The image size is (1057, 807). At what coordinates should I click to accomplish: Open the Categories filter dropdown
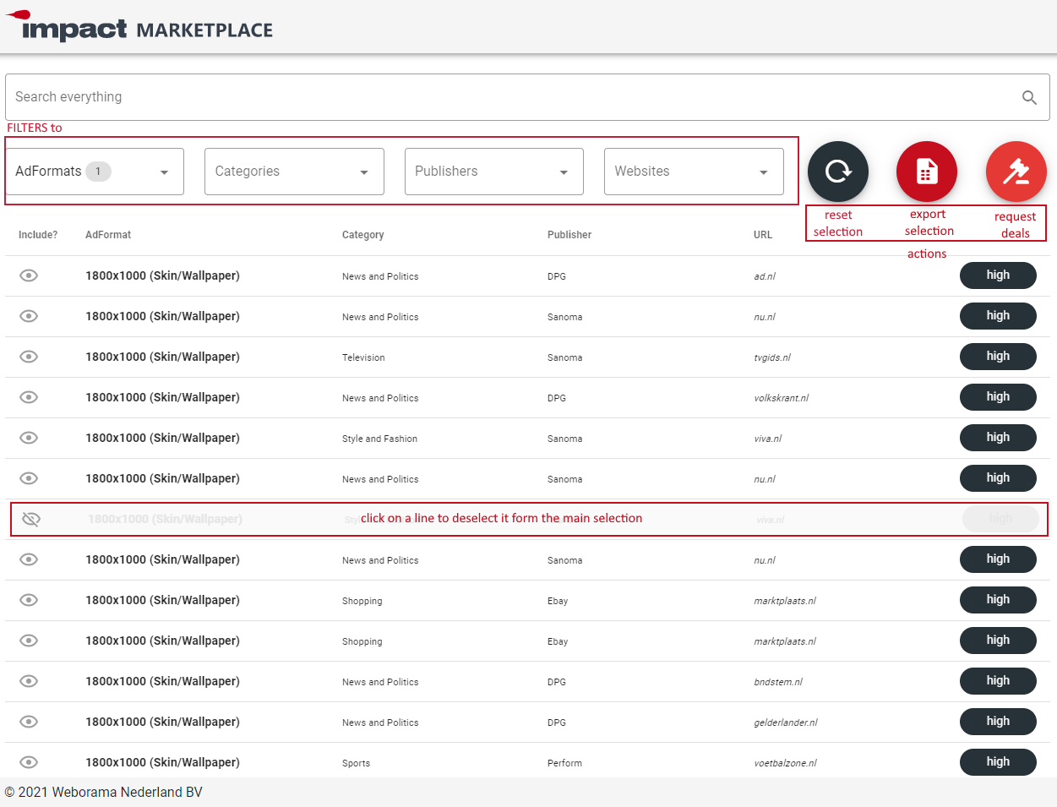click(x=294, y=172)
